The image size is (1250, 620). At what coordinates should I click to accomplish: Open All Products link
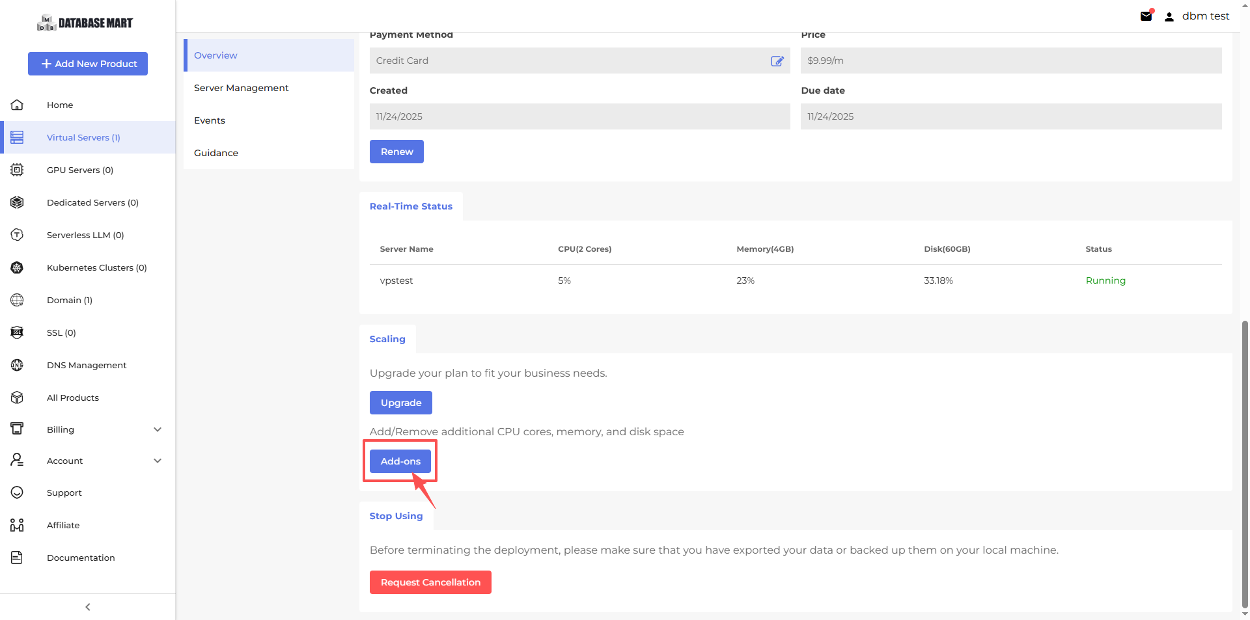73,398
